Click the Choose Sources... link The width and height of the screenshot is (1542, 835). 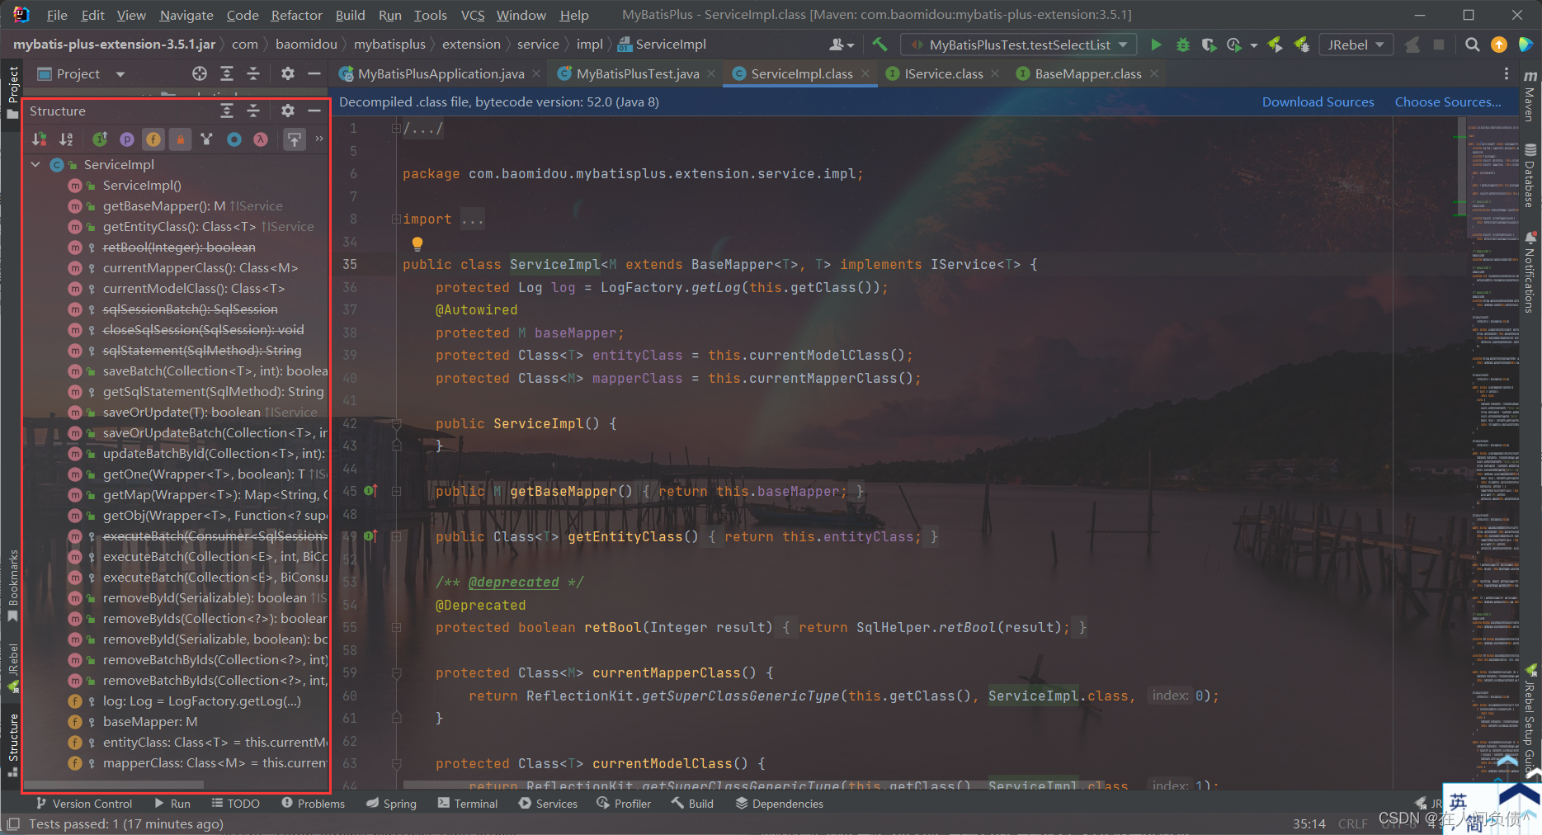1448,101
